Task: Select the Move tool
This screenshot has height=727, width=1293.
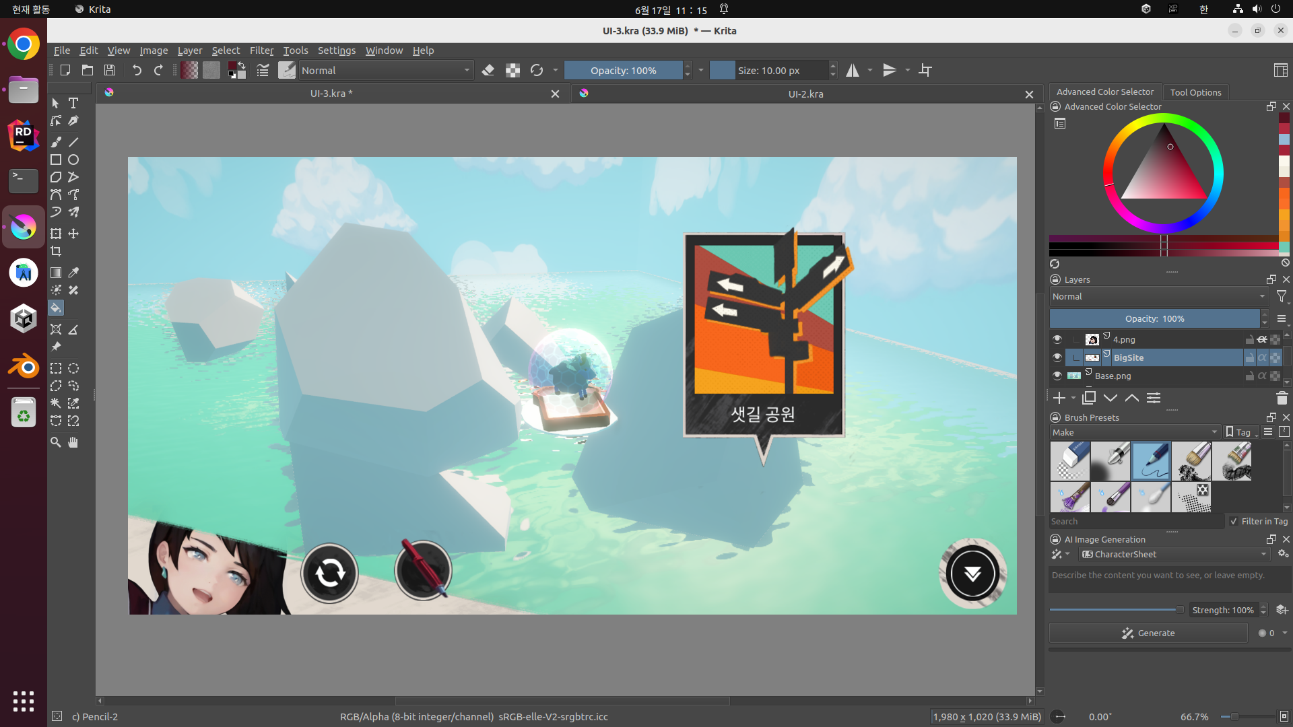Action: point(73,234)
